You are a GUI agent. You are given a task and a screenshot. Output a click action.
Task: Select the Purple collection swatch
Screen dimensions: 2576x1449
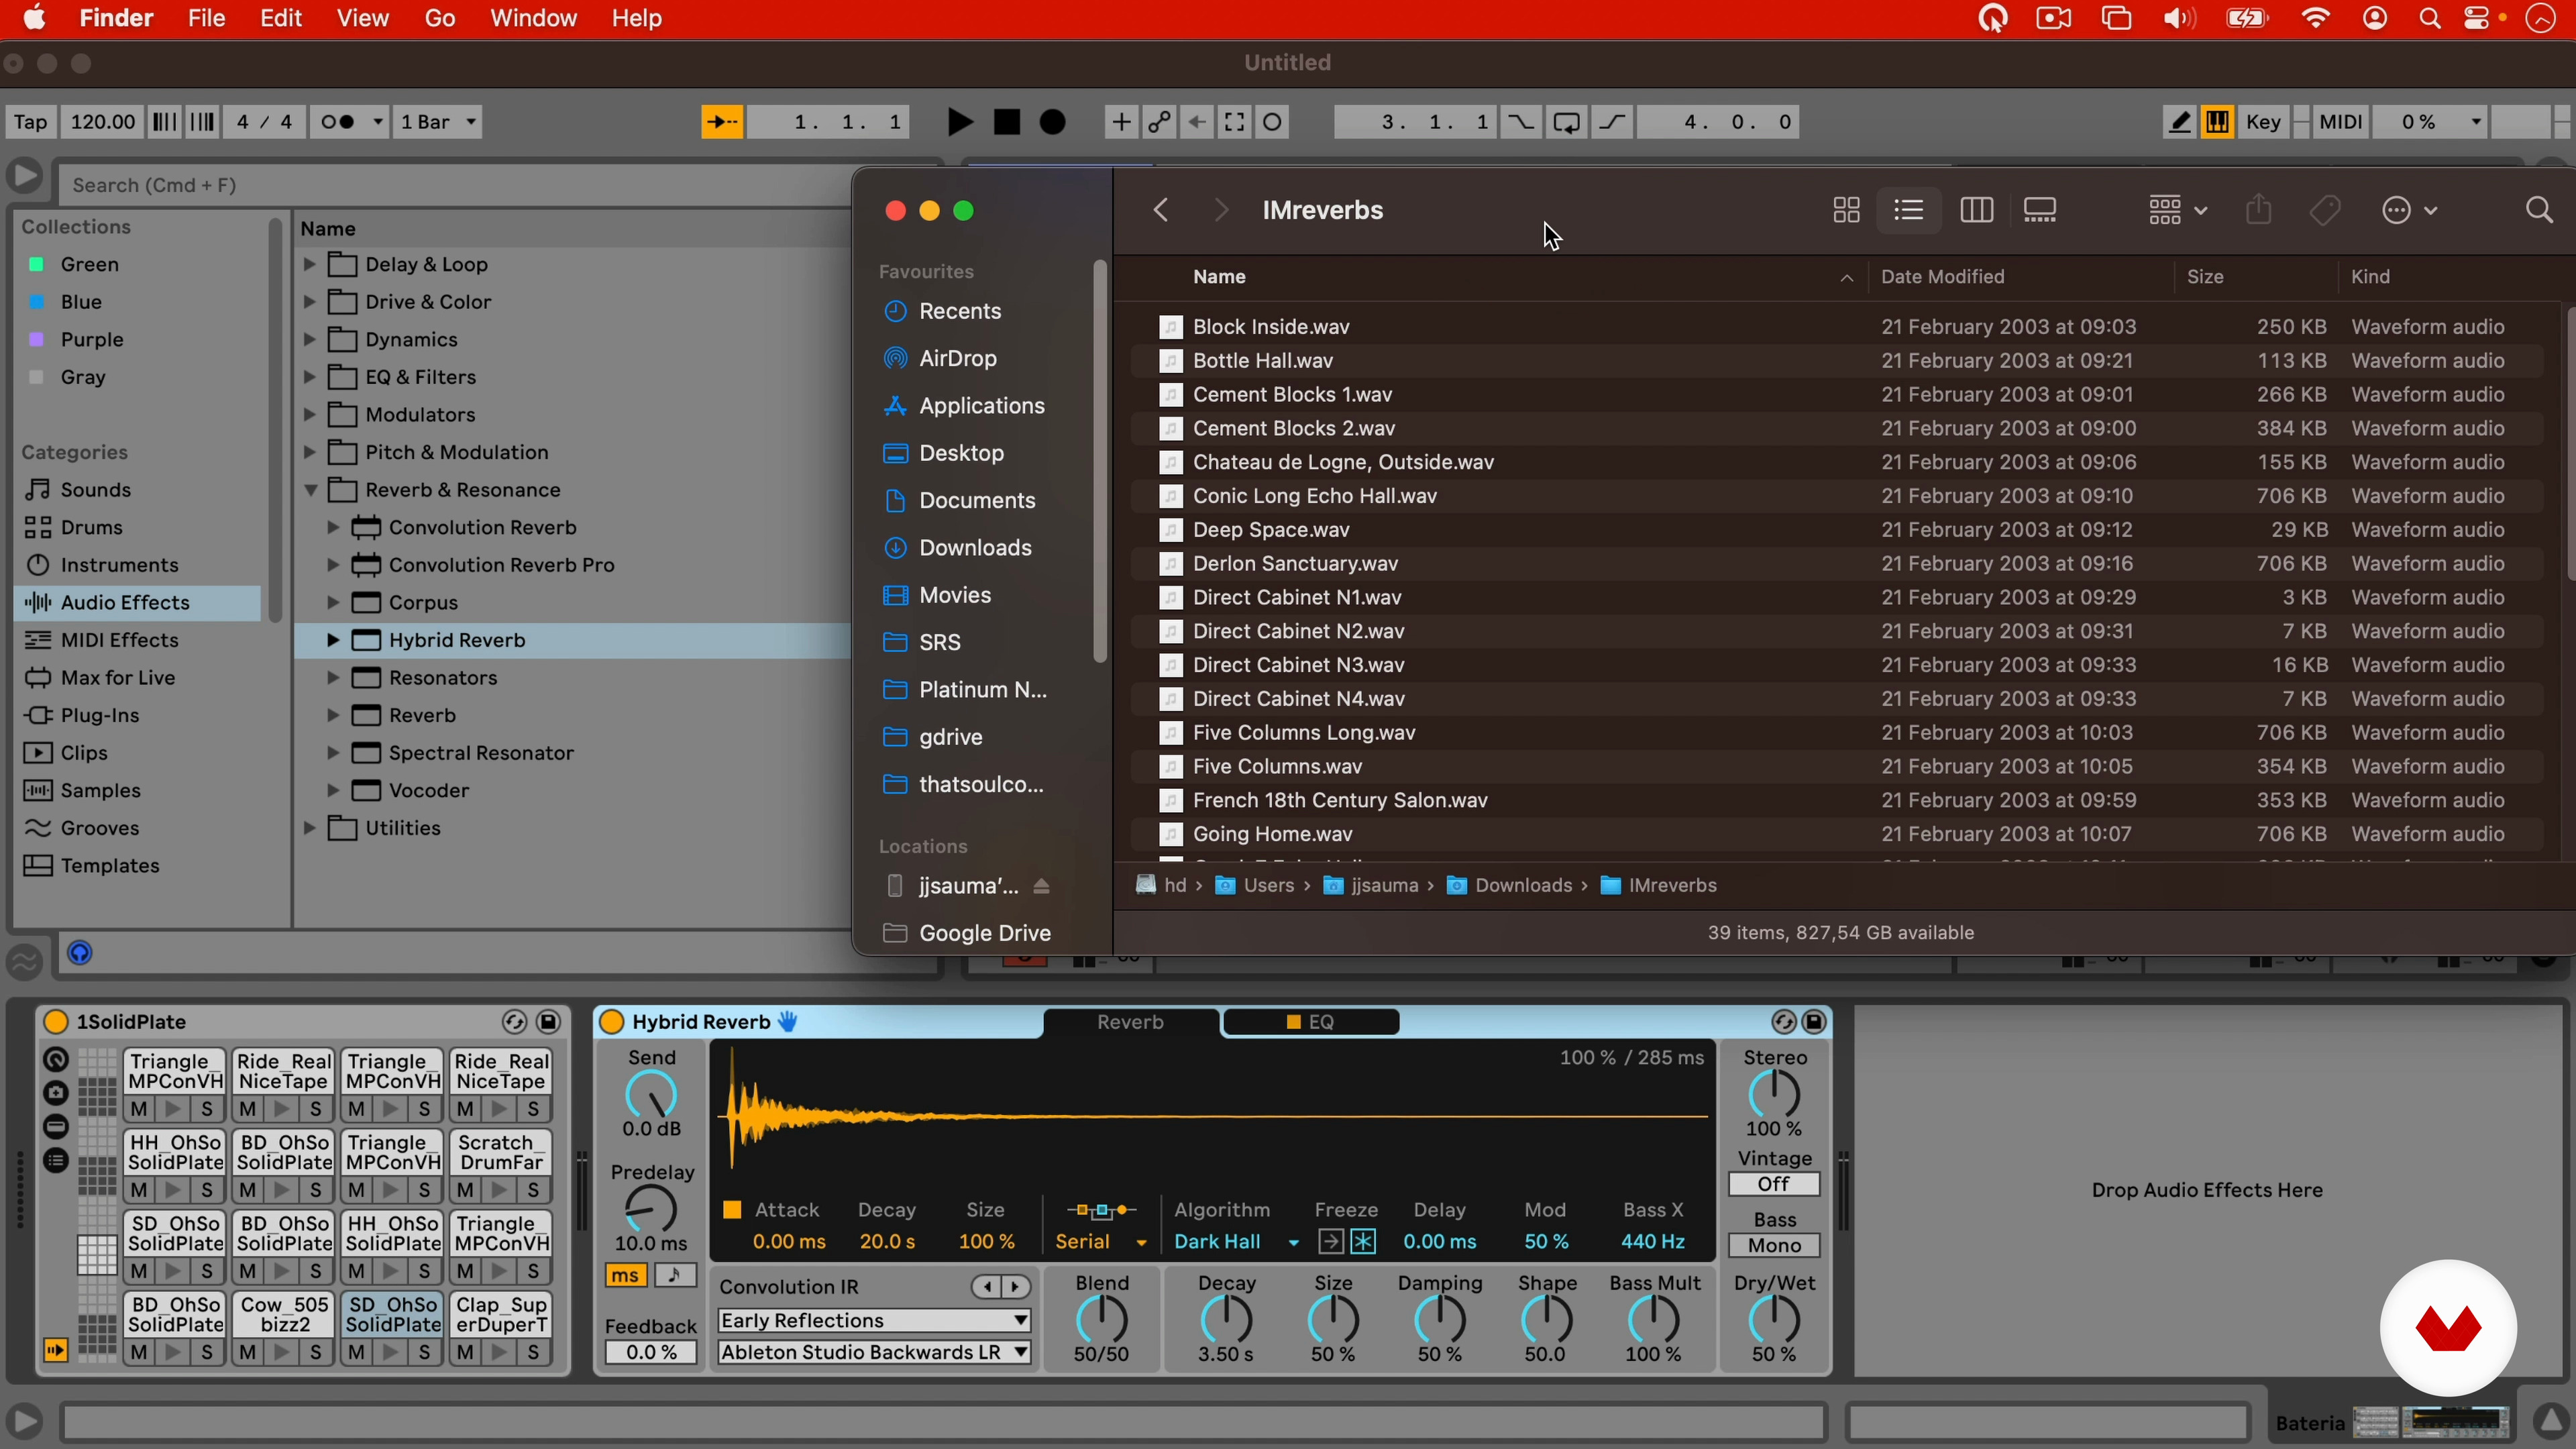(36, 340)
